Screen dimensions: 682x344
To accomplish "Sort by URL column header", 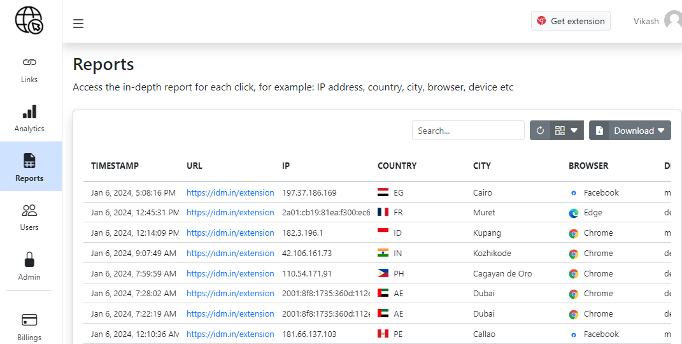I will pos(194,166).
